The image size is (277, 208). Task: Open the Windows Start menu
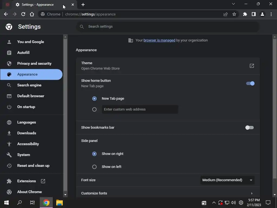pyautogui.click(x=6, y=203)
